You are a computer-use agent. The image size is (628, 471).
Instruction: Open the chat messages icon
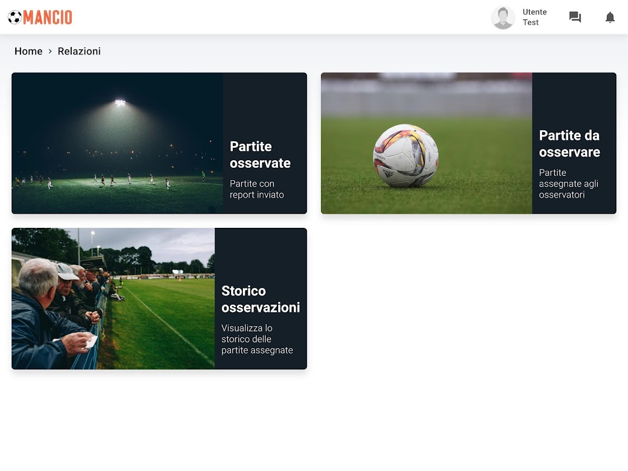[574, 17]
